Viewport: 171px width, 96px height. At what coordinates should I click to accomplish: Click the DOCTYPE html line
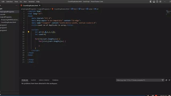coord(34,11)
